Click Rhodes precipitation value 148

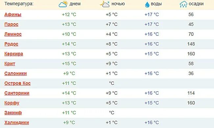tap(191, 44)
